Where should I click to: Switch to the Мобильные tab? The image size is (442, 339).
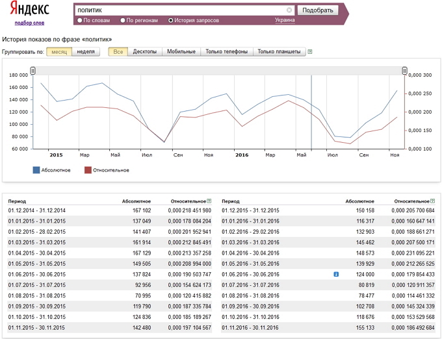click(181, 52)
